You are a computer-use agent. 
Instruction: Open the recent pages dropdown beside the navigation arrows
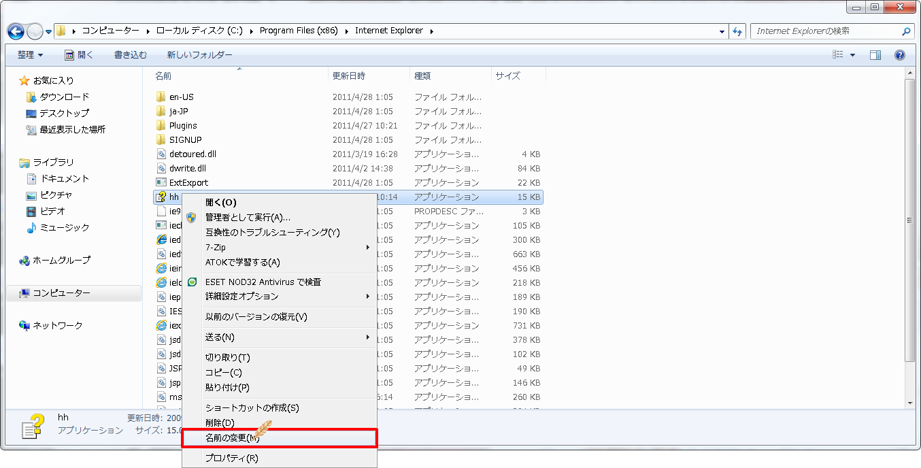(x=48, y=32)
